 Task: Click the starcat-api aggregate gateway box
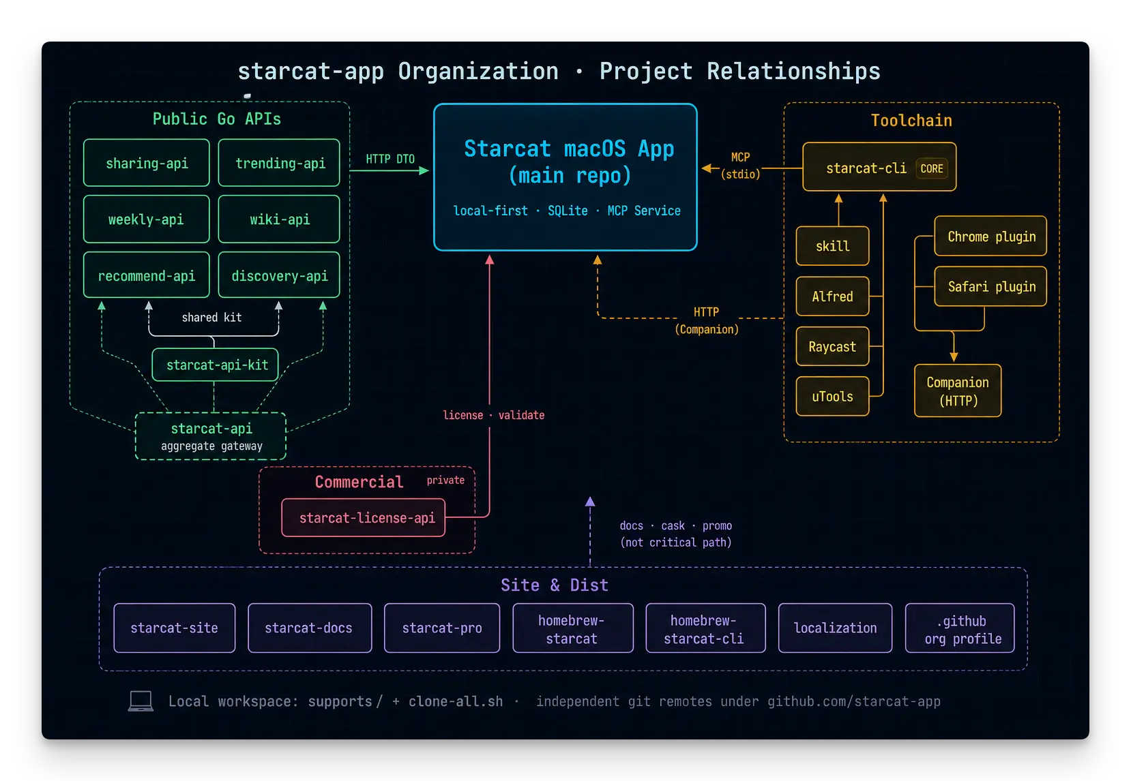coord(211,436)
